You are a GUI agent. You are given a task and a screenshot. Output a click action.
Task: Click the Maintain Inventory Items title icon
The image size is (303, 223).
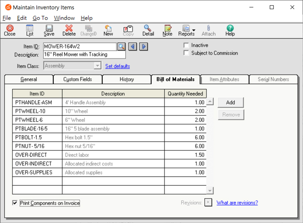tap(8, 7)
